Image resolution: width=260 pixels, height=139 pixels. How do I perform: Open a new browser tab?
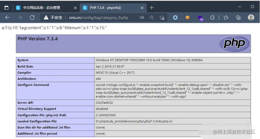tap(151, 8)
